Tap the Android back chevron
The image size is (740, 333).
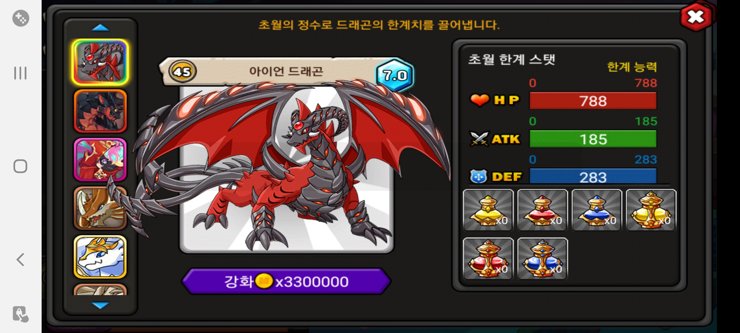pyautogui.click(x=20, y=260)
